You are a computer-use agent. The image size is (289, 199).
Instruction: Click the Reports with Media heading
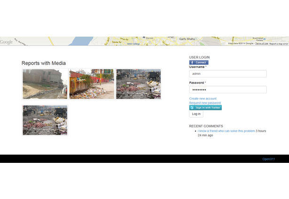pos(44,63)
